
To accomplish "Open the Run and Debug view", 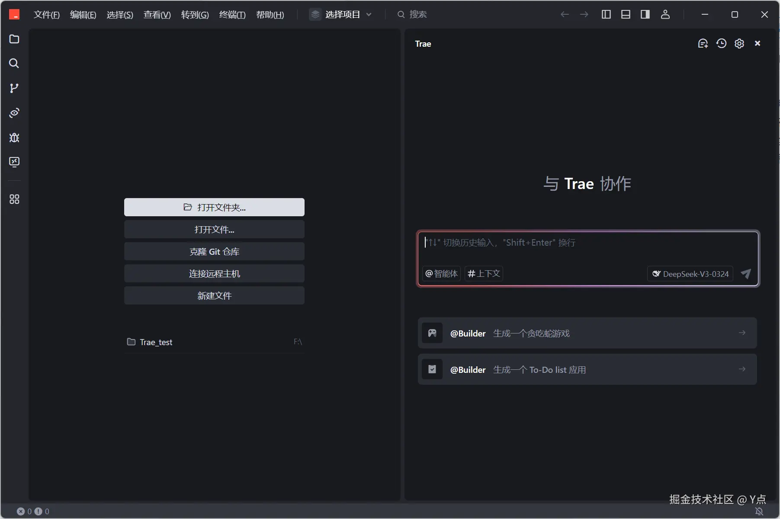I will 14,138.
